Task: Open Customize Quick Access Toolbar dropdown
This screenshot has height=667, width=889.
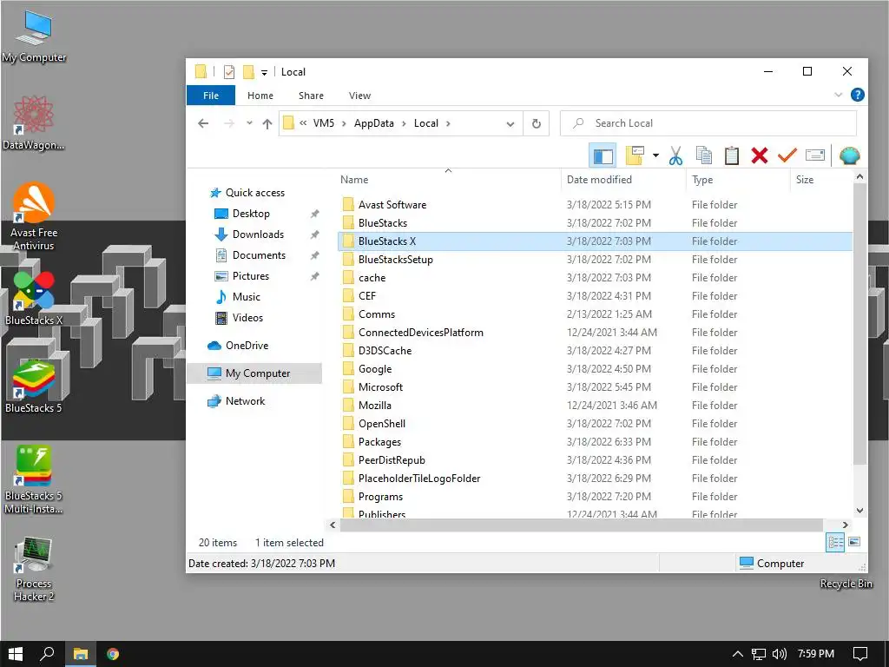Action: tap(264, 73)
